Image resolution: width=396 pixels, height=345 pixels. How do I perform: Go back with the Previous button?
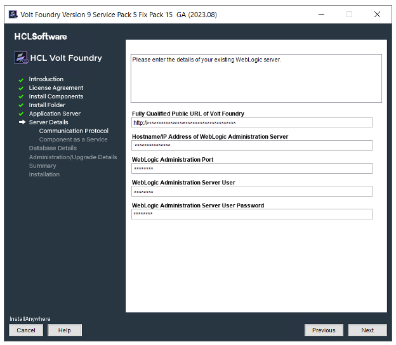tap(324, 330)
